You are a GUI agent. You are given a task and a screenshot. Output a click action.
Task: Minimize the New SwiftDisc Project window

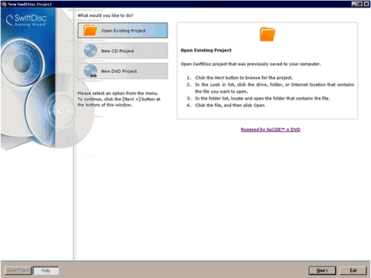point(354,4)
